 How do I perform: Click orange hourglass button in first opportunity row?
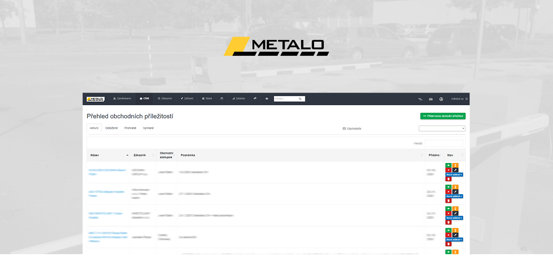pyautogui.click(x=455, y=165)
